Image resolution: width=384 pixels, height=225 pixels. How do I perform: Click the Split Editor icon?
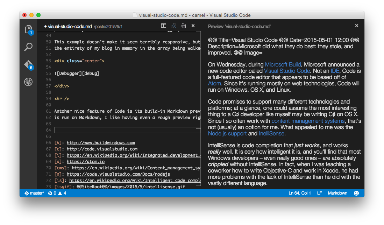pos(164,26)
